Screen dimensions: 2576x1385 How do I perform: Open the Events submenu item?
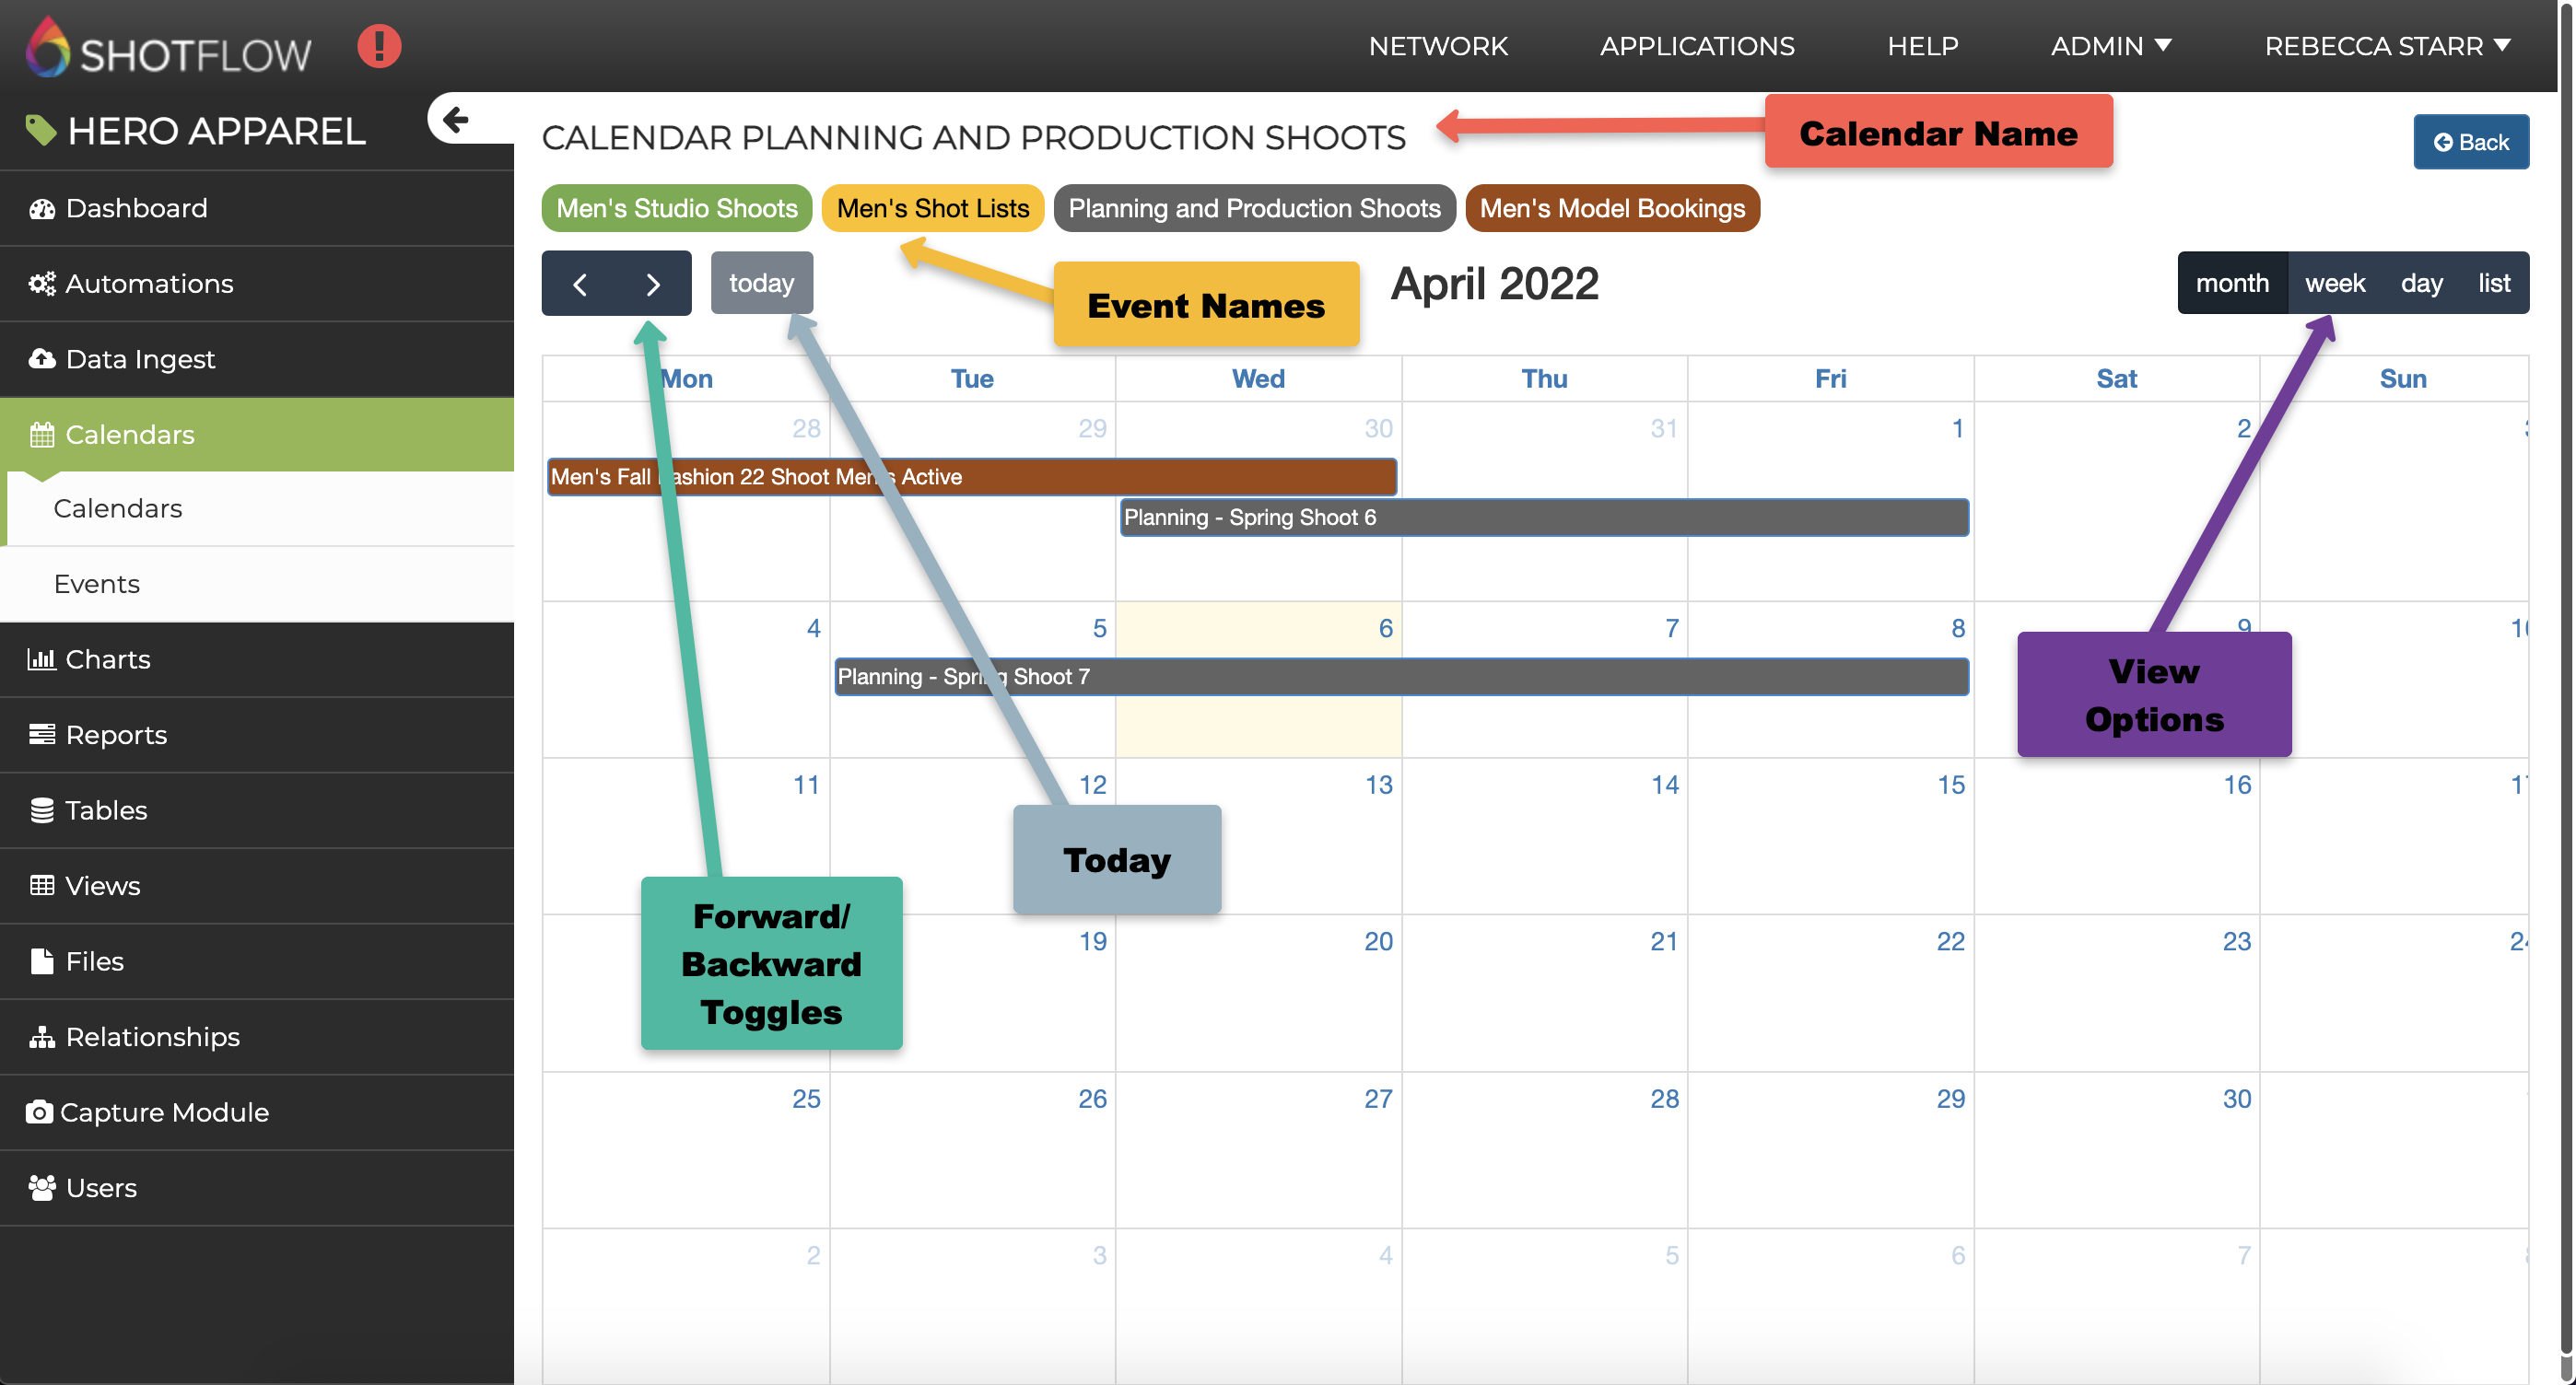[97, 584]
